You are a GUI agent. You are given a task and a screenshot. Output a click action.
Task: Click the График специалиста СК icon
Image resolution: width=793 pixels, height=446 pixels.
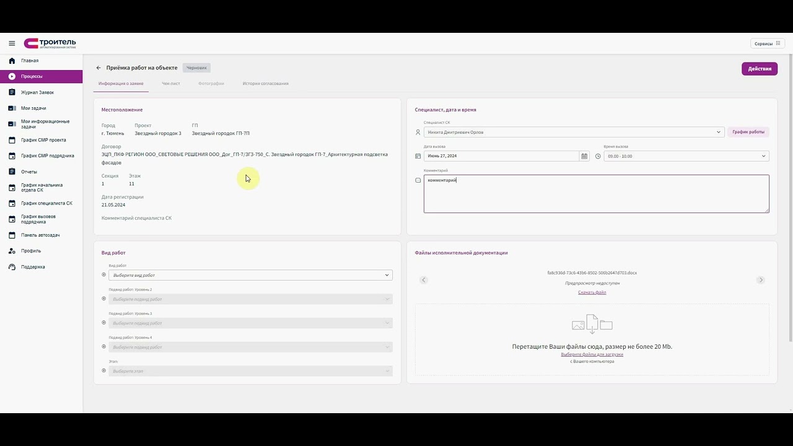click(12, 203)
